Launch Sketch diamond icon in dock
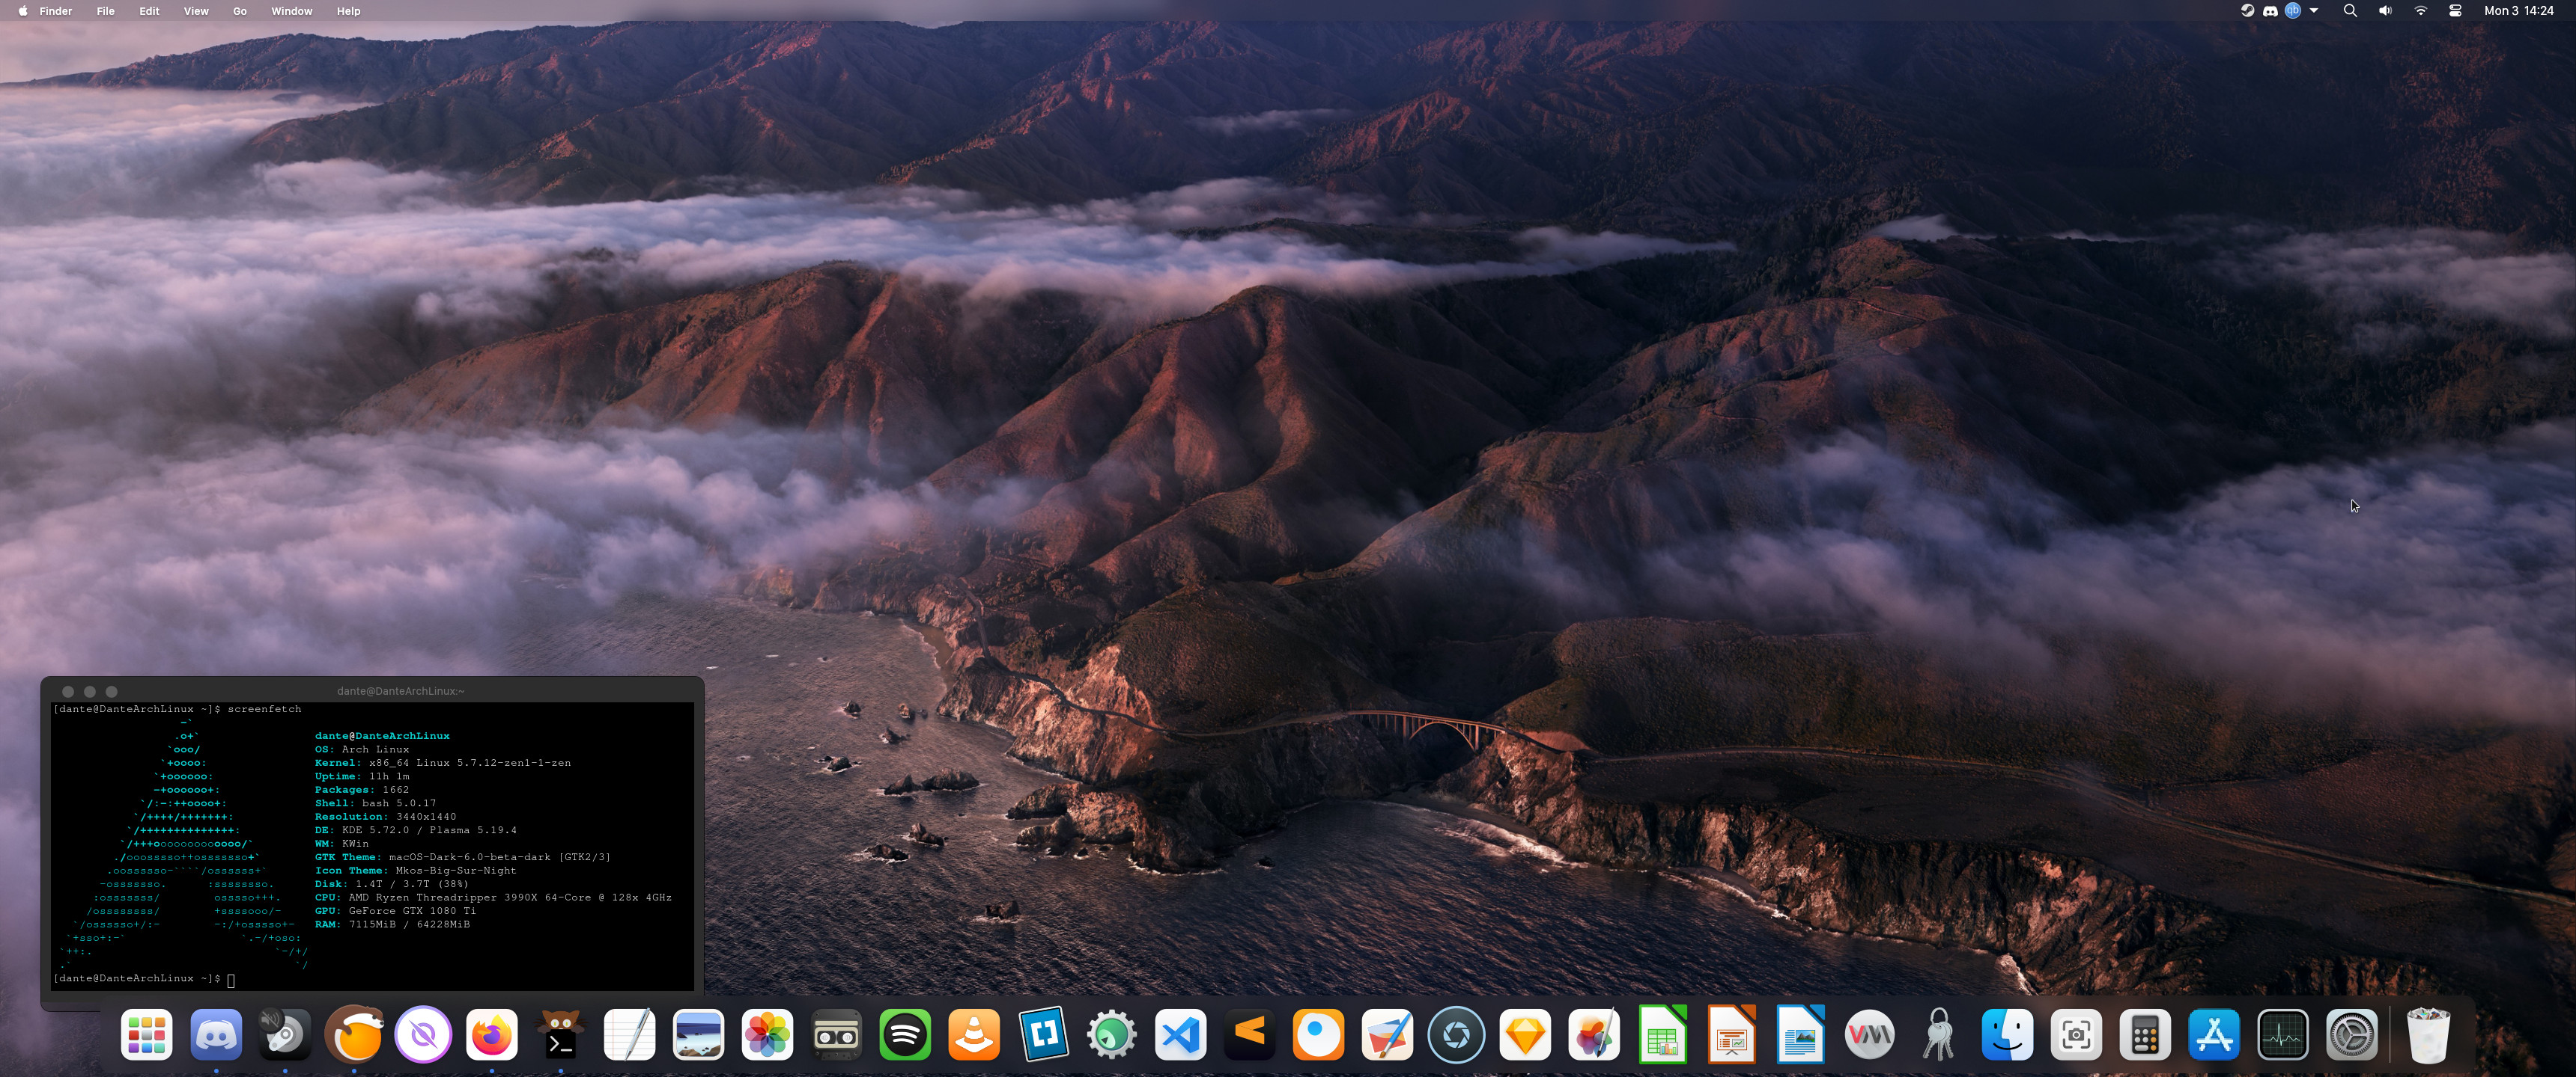Image resolution: width=2576 pixels, height=1077 pixels. 1525,1035
